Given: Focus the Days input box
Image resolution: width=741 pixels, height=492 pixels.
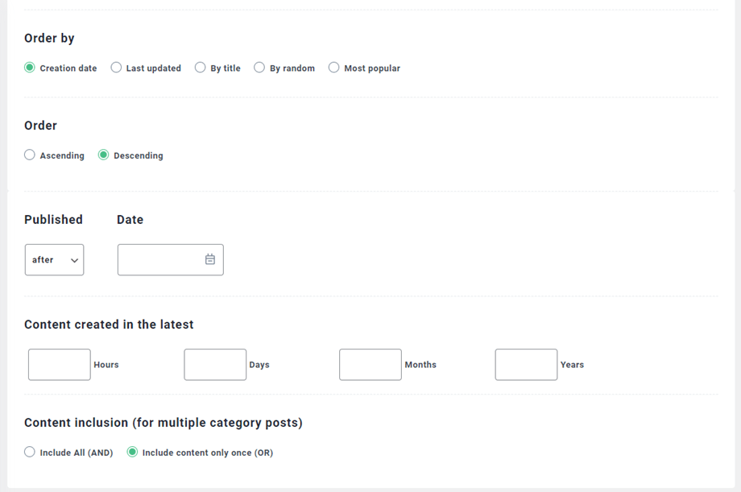Looking at the screenshot, I should [x=215, y=365].
